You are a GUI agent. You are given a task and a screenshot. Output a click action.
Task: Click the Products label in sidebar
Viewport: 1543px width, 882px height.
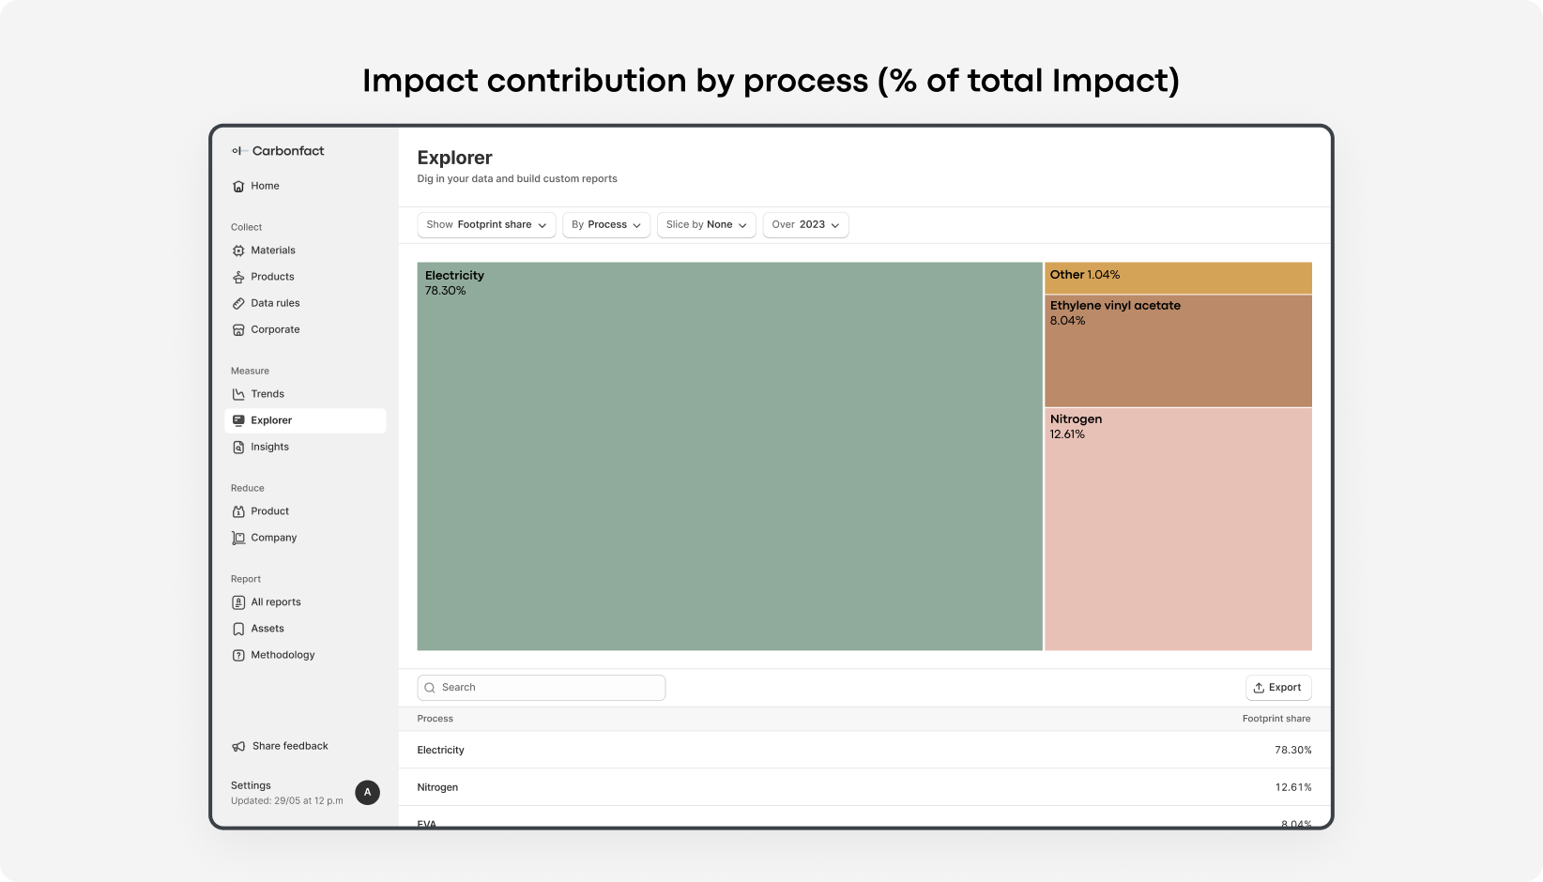[x=272, y=277]
